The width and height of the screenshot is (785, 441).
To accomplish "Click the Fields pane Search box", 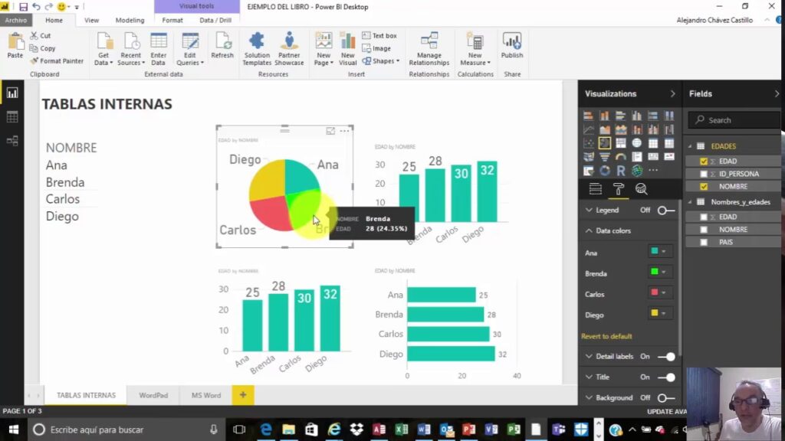I will point(734,120).
